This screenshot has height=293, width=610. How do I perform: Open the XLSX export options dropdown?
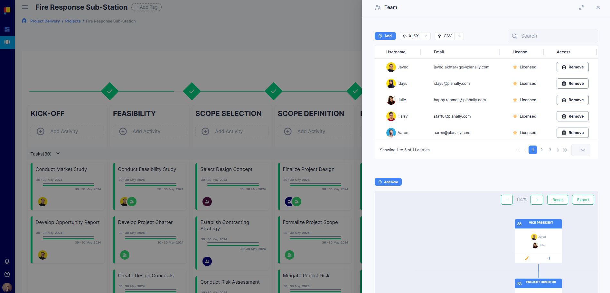click(426, 36)
